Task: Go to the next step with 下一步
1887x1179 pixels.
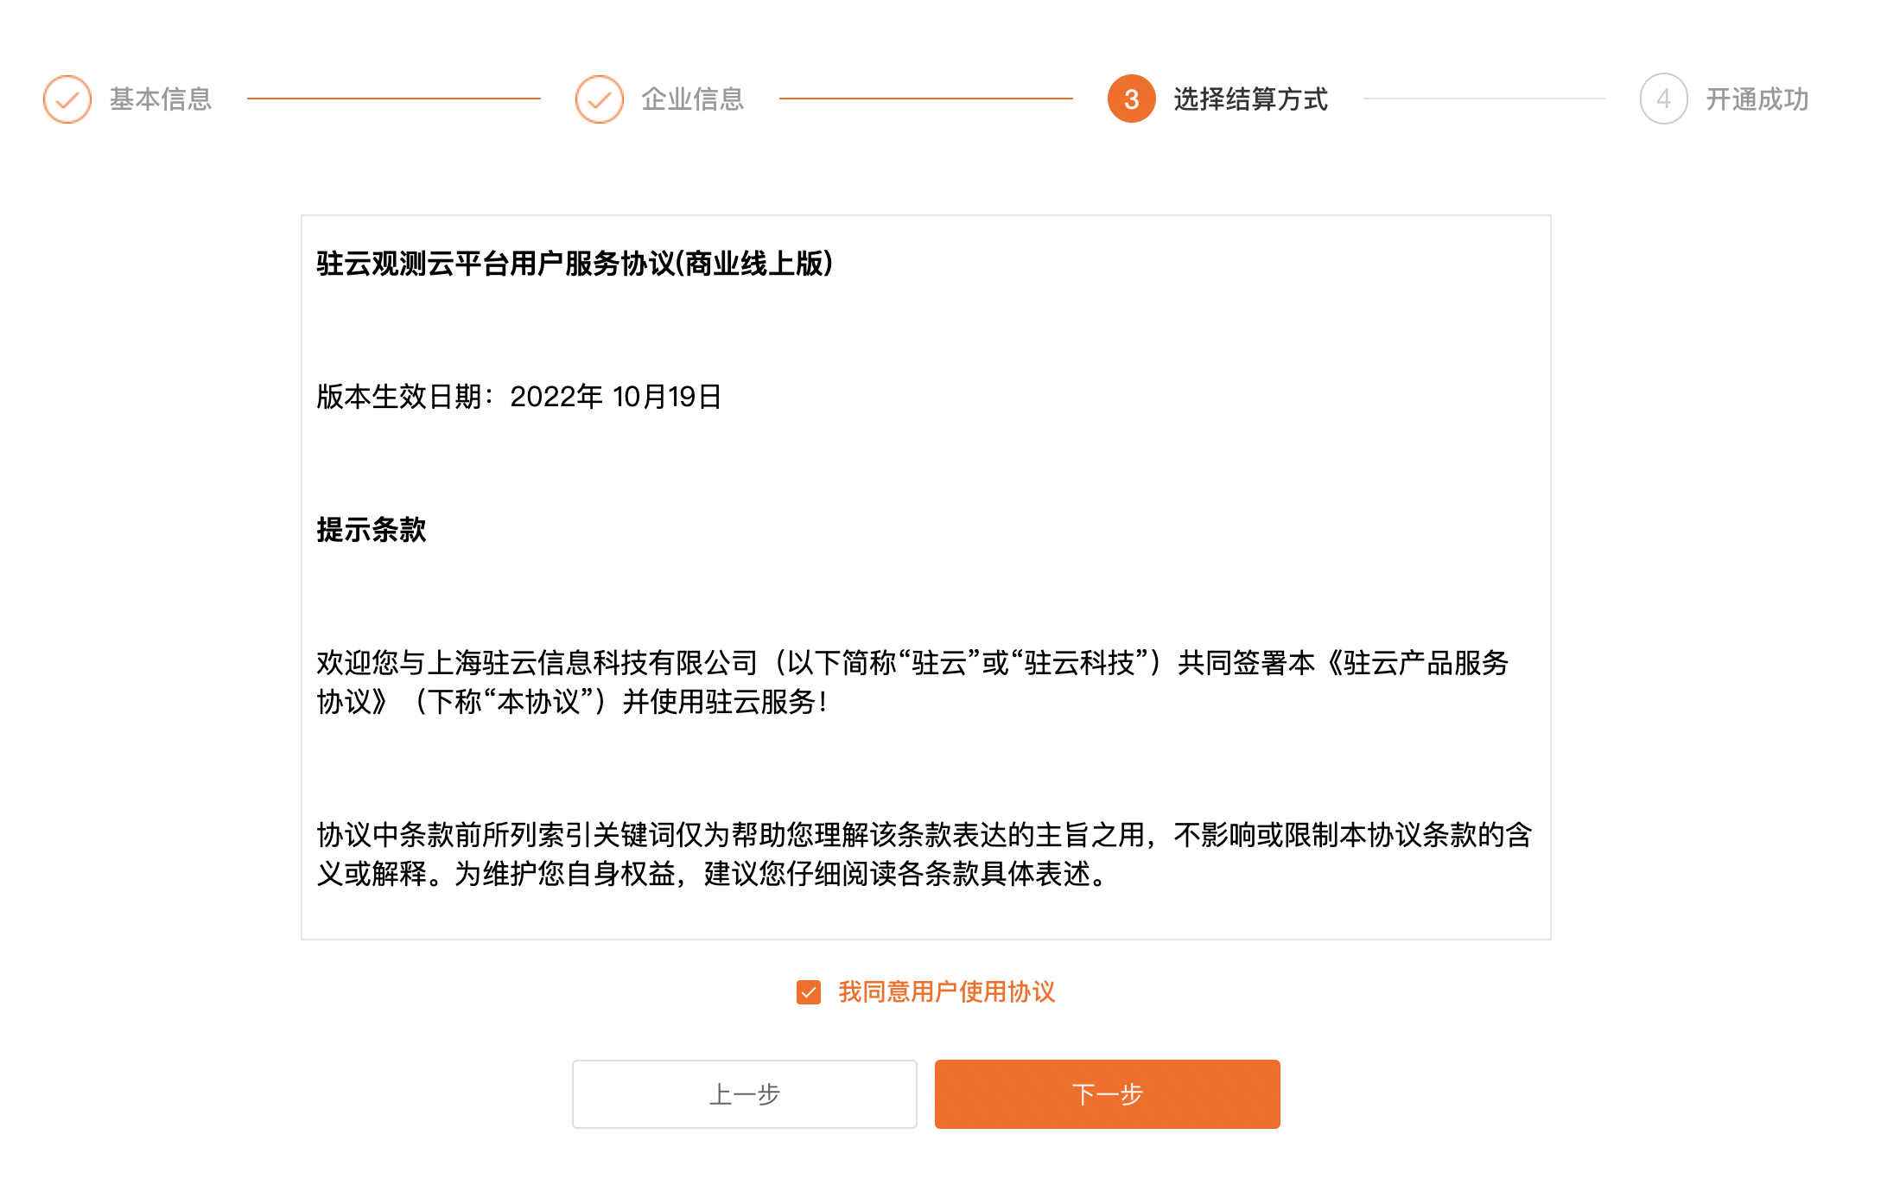Action: click(x=1108, y=1094)
